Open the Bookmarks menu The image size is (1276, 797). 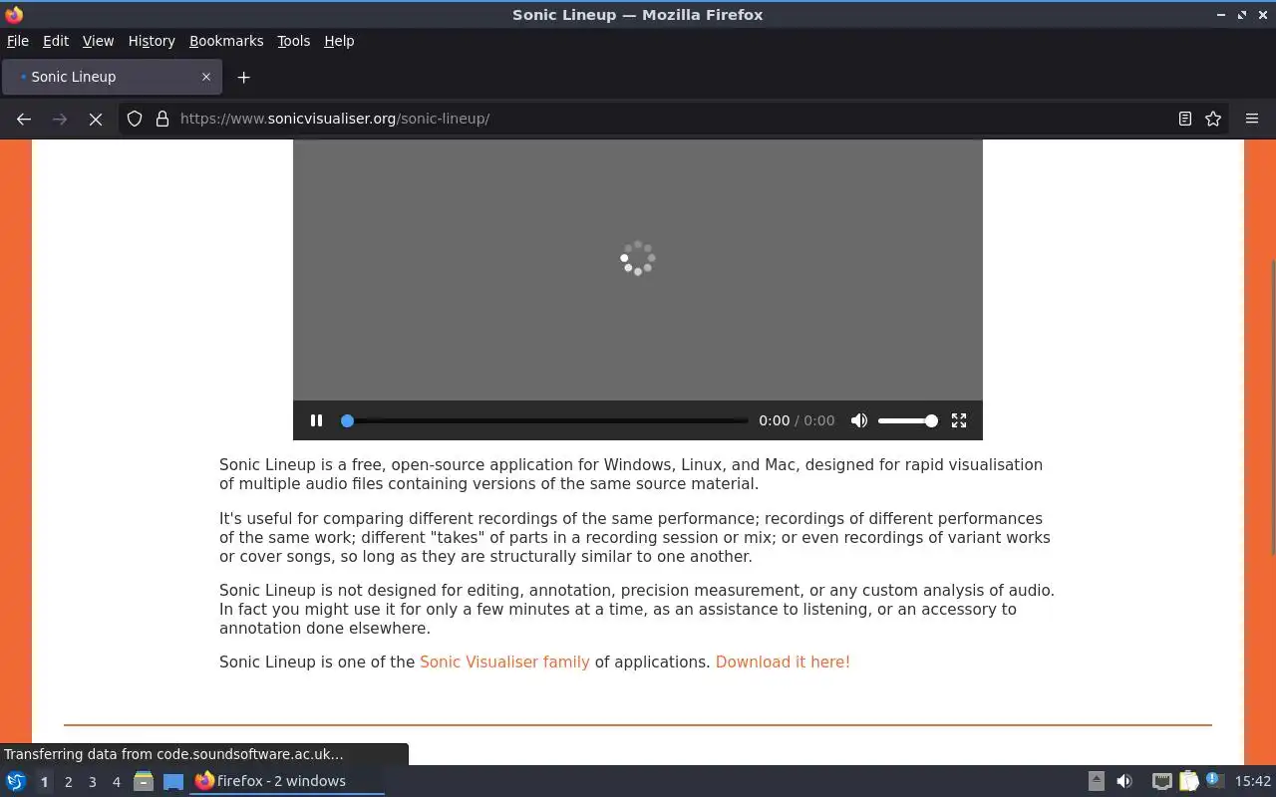click(x=226, y=41)
